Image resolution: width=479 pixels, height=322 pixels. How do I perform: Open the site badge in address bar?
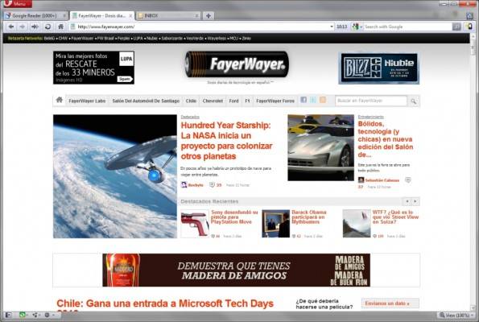pyautogui.click(x=72, y=27)
